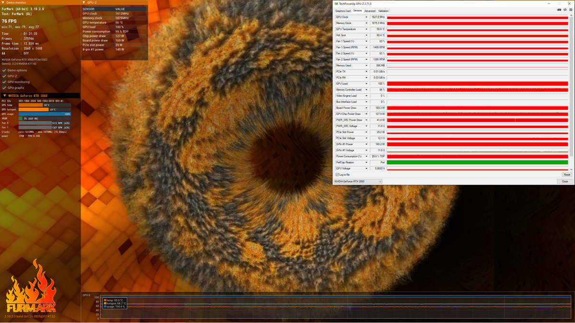Switch to the Advanced tab
This screenshot has height=323, width=575.
click(370, 11)
